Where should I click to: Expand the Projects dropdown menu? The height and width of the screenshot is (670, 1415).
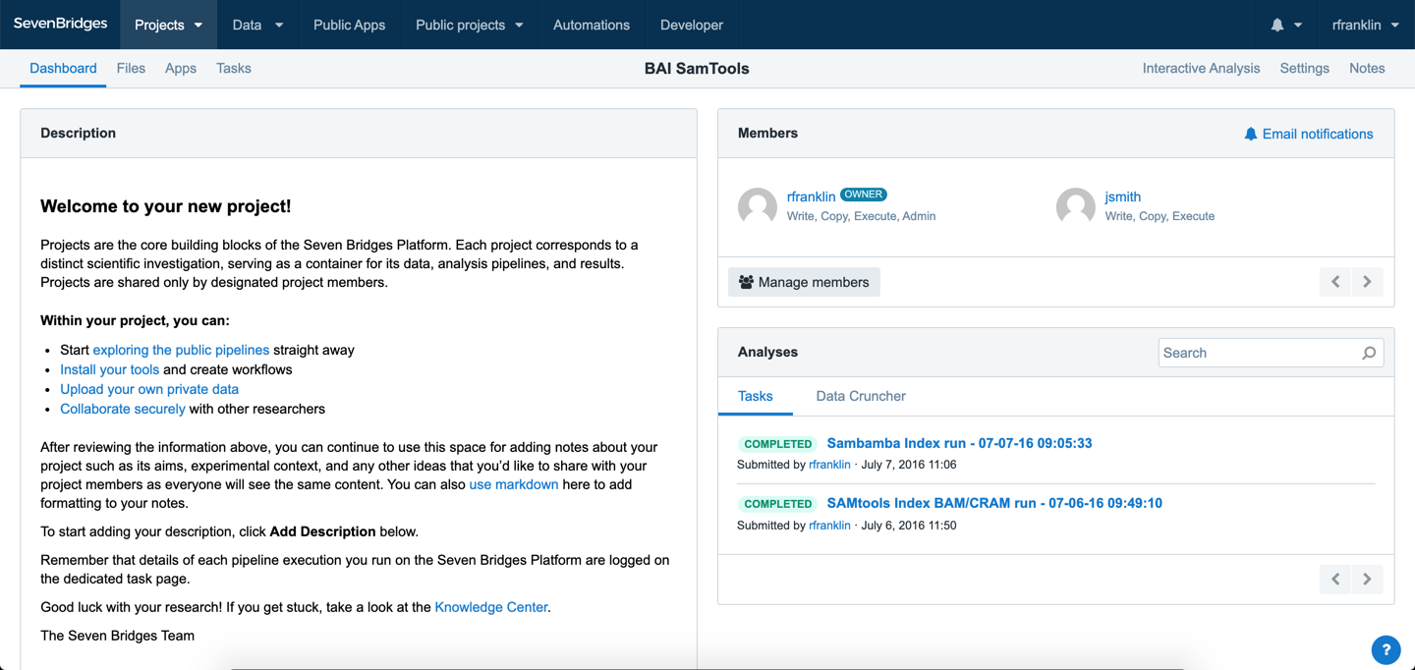coord(168,25)
